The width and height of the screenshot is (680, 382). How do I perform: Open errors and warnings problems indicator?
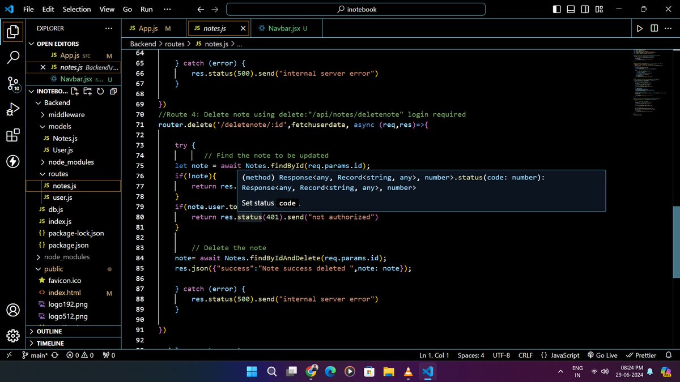[x=80, y=355]
